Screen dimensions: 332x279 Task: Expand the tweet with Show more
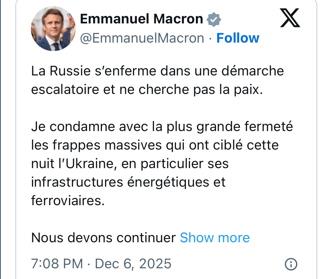215,238
